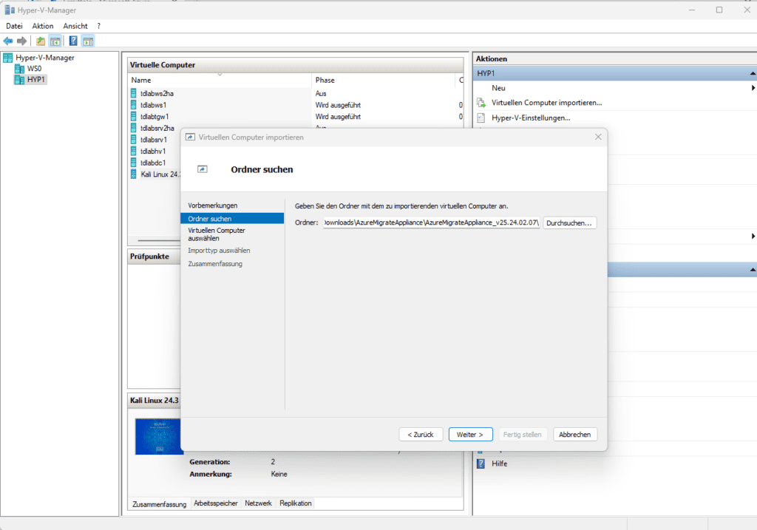Click the Generation value '2'
Screen dimensions: 757x530
coord(273,462)
